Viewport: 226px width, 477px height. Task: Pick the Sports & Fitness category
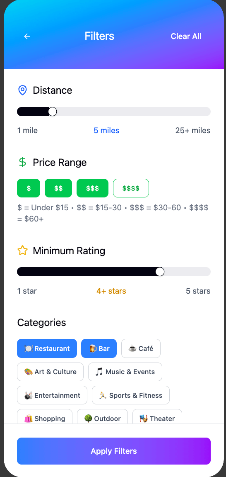131,395
